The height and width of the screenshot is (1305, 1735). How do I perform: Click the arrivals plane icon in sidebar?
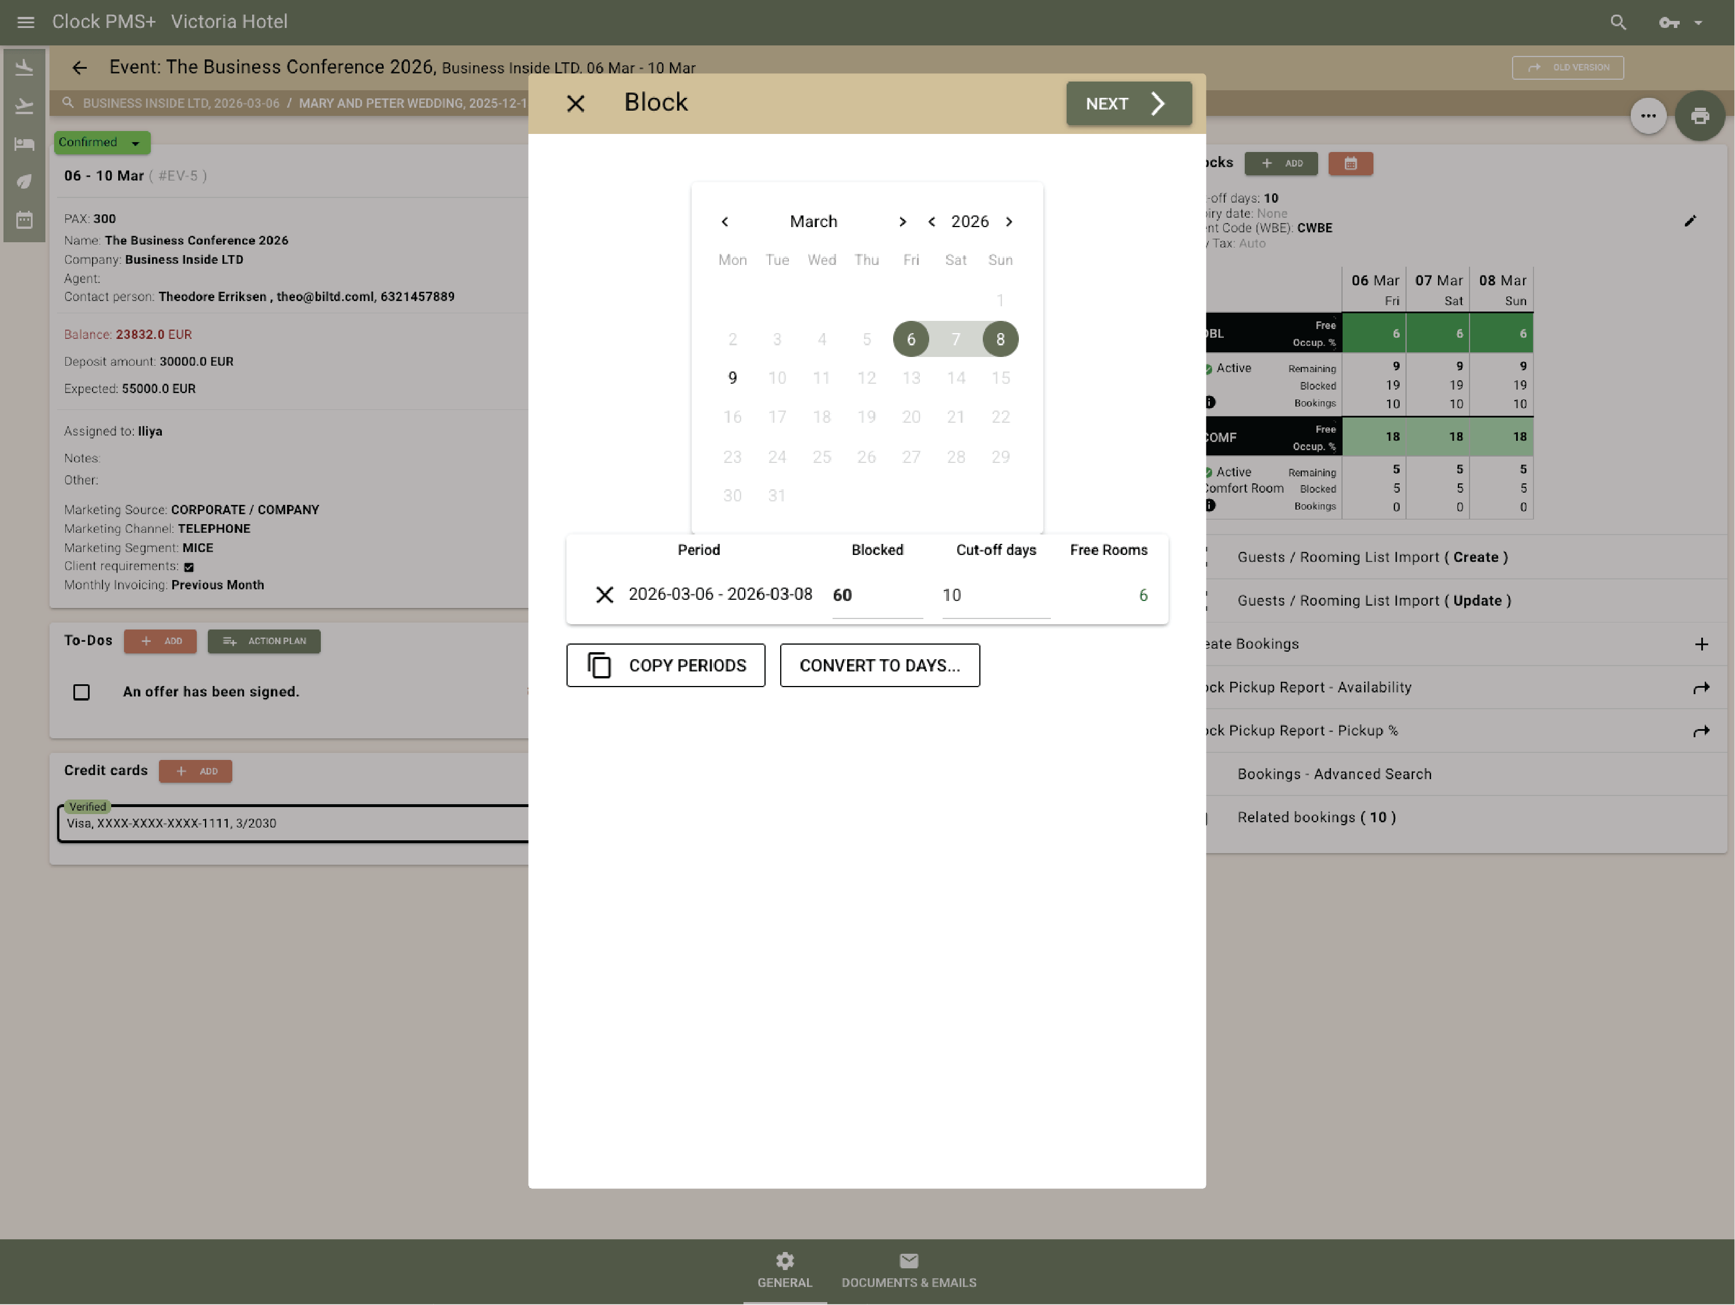(x=24, y=68)
